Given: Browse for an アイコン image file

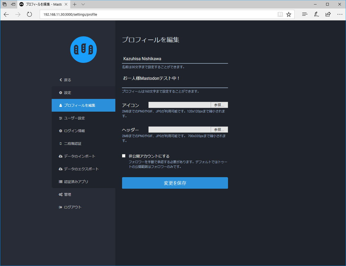Looking at the screenshot, I should point(219,105).
